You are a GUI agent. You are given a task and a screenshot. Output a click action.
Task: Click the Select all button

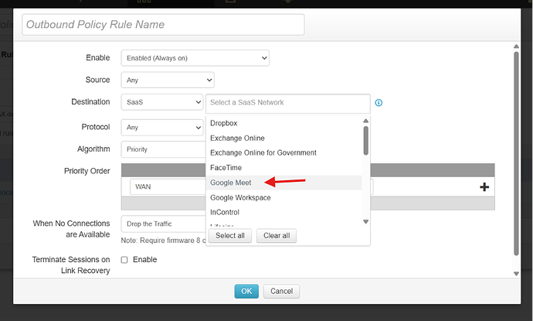(x=230, y=236)
